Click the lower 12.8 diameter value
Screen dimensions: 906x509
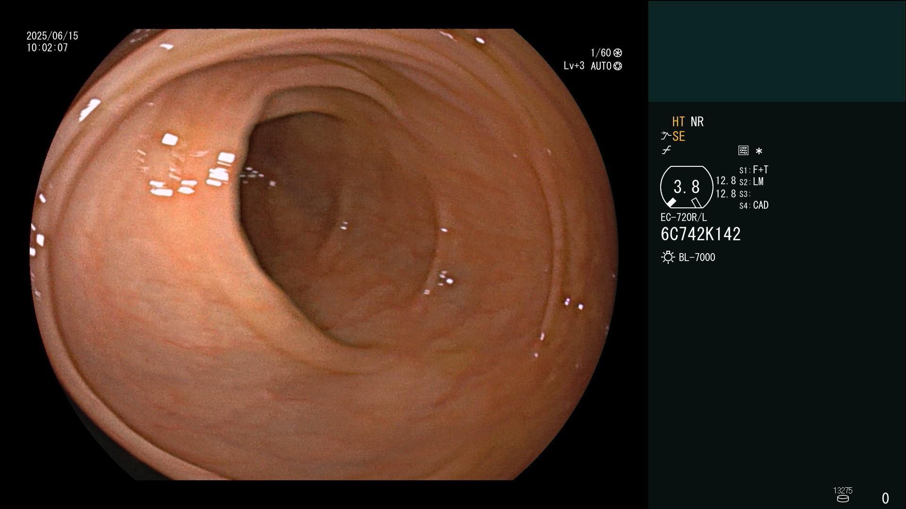(726, 194)
